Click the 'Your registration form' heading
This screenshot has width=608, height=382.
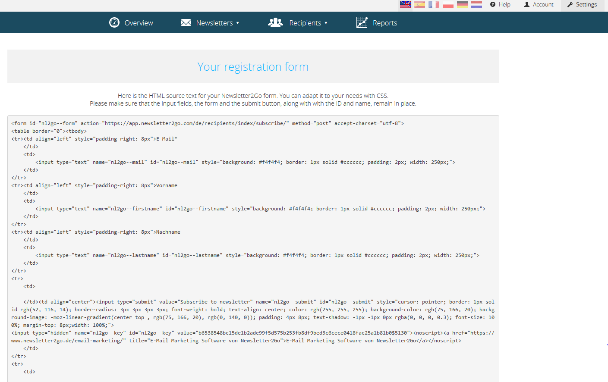coord(253,67)
